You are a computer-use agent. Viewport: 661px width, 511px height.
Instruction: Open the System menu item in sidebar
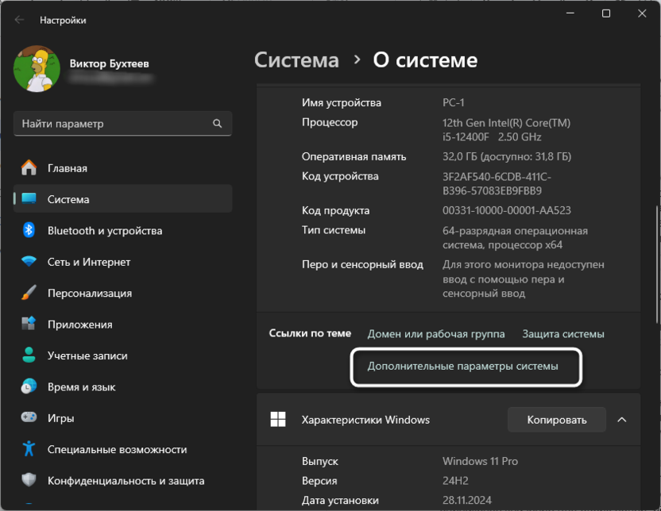pyautogui.click(x=68, y=199)
